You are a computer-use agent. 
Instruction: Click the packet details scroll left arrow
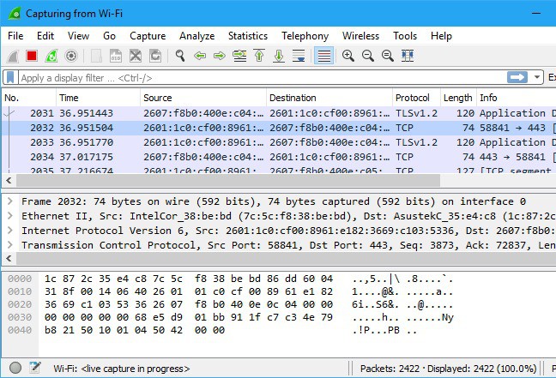point(9,259)
